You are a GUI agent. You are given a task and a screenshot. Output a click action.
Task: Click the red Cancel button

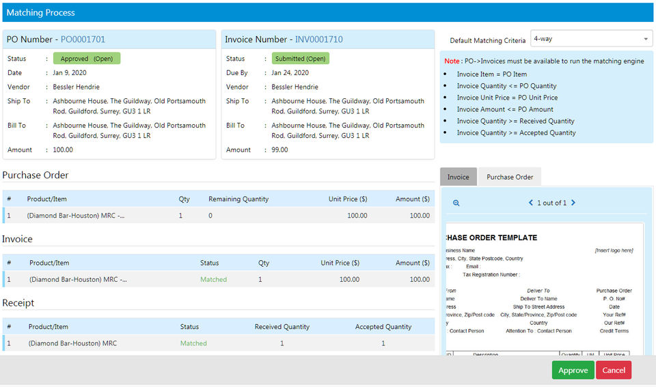click(x=614, y=371)
